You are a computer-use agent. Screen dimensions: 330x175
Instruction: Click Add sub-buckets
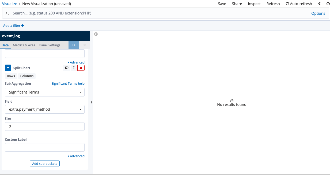pos(45,163)
